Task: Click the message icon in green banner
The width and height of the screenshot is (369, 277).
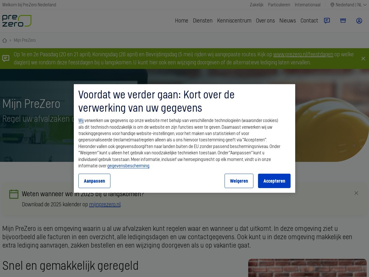Action: 6,59
